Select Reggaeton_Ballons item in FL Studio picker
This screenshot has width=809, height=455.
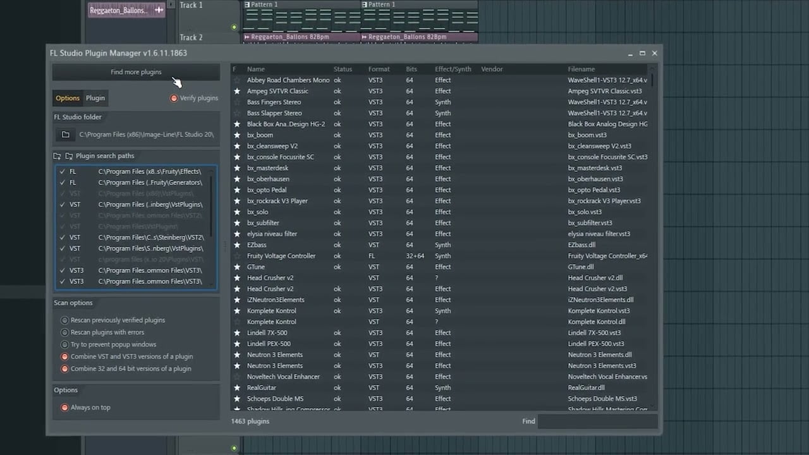[126, 10]
